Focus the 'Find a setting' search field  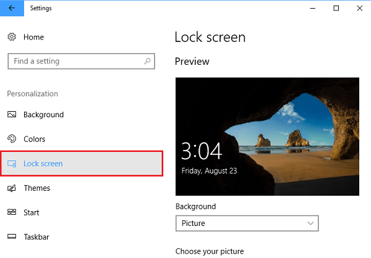coord(74,61)
